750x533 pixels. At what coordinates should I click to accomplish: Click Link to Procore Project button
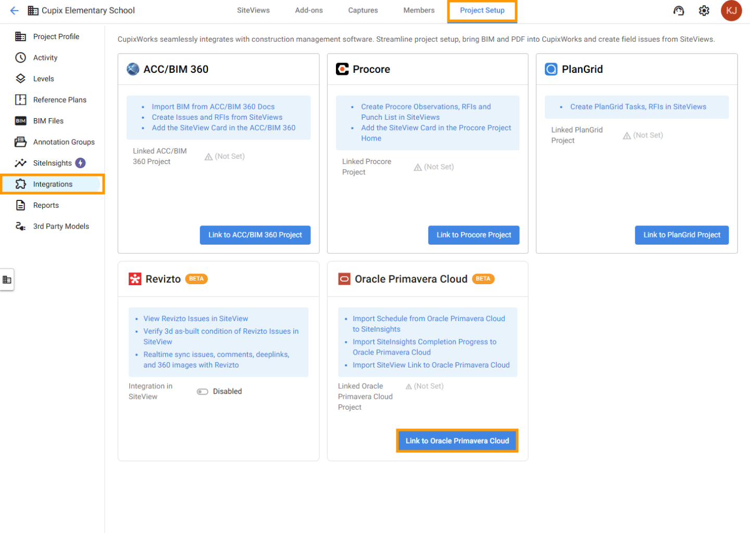tap(474, 235)
